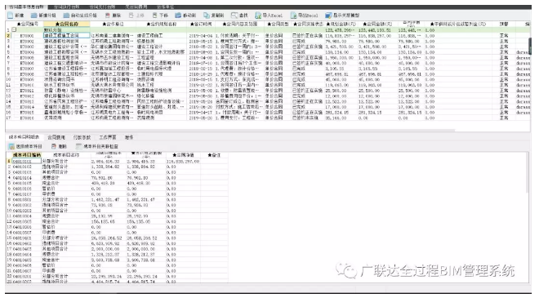Open the 工作界面 lower tab

[x=108, y=137]
